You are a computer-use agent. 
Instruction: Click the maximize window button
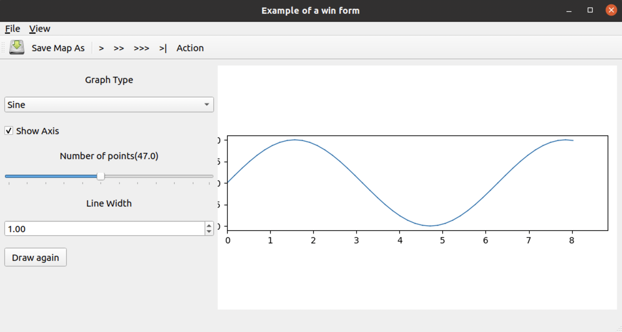(x=590, y=10)
